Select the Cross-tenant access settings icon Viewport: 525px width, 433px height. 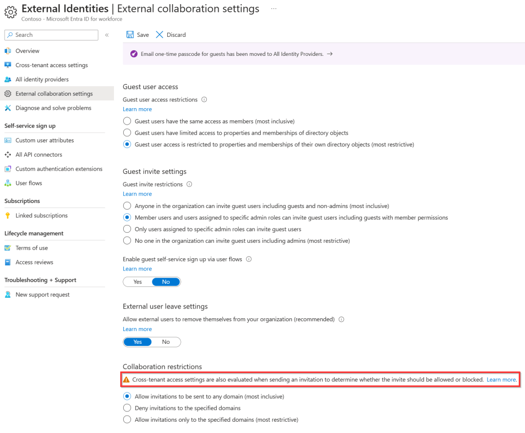pyautogui.click(x=8, y=65)
